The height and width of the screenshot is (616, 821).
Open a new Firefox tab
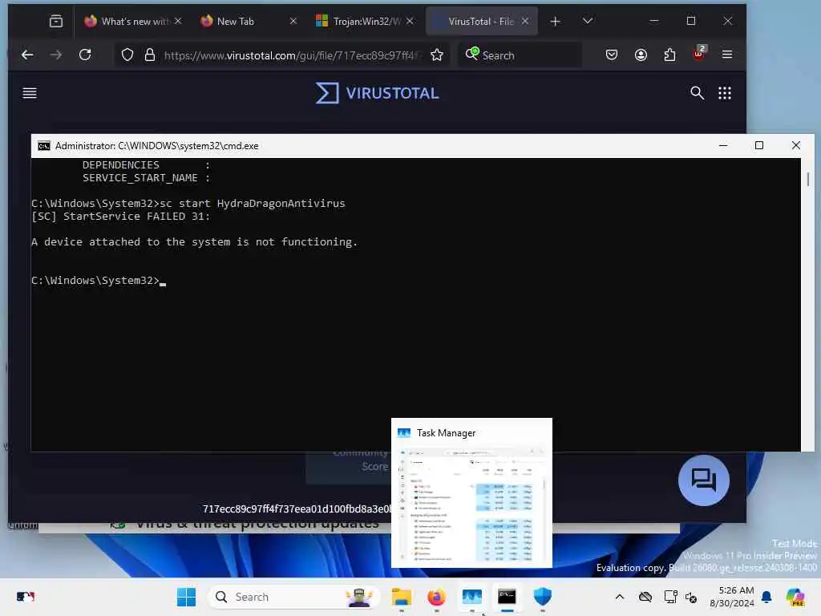[556, 21]
